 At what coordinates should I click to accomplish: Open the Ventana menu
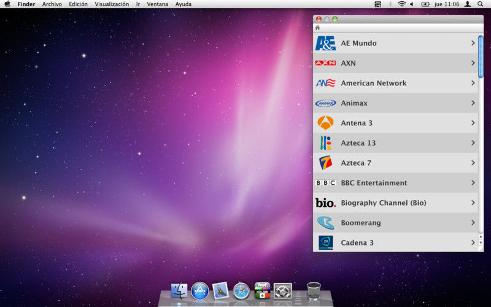pos(158,4)
